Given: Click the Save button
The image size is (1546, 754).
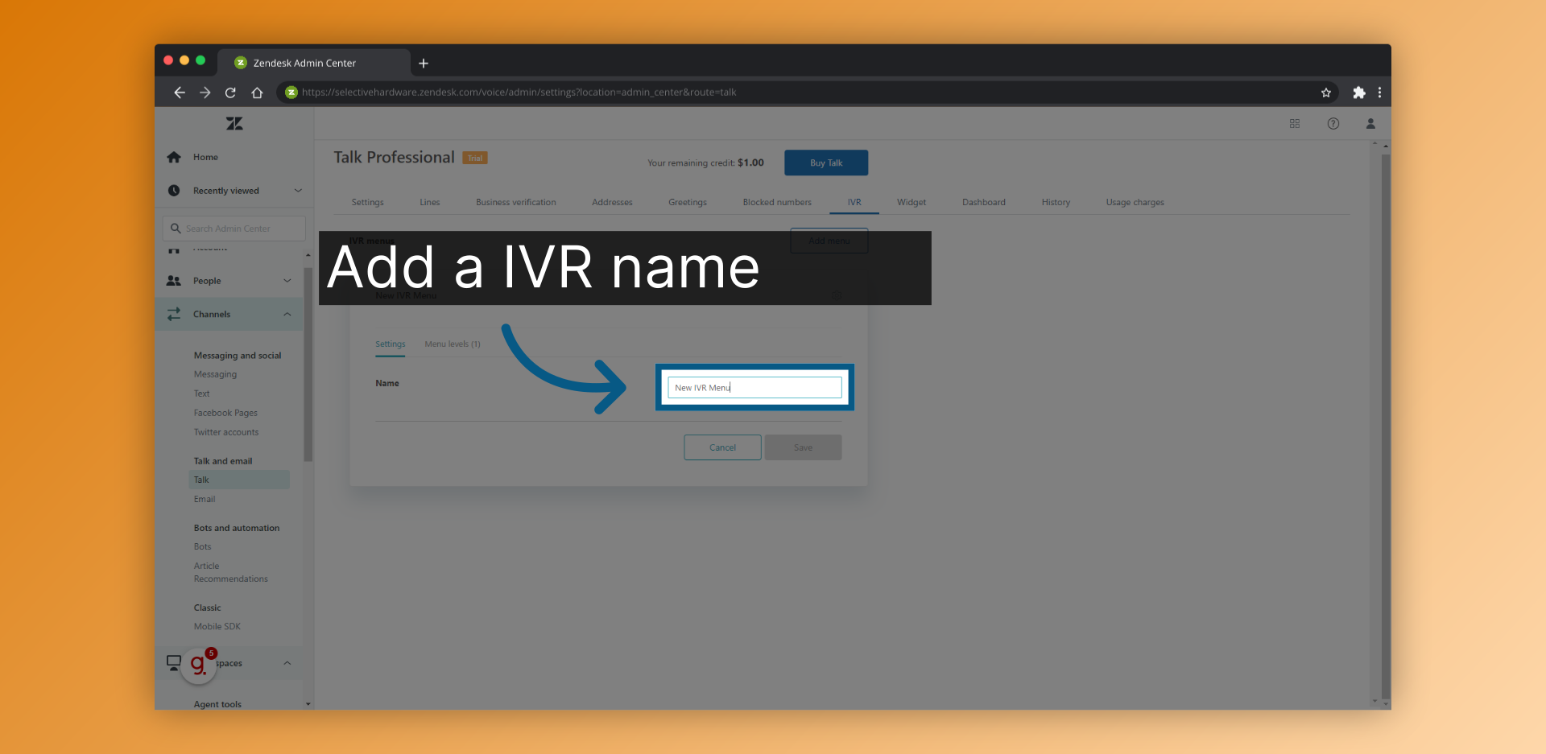Looking at the screenshot, I should pos(803,447).
